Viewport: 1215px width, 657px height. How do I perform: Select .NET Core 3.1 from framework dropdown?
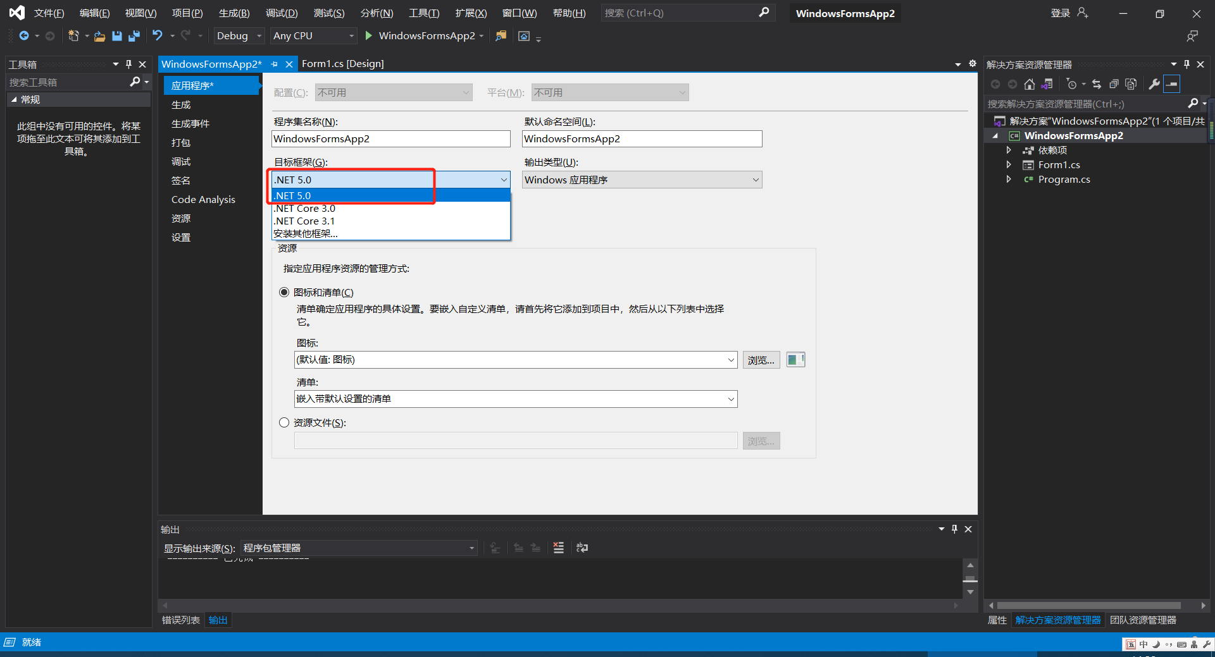click(304, 221)
